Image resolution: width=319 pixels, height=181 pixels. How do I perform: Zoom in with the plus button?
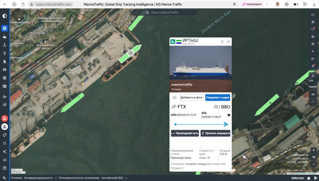(x=314, y=150)
